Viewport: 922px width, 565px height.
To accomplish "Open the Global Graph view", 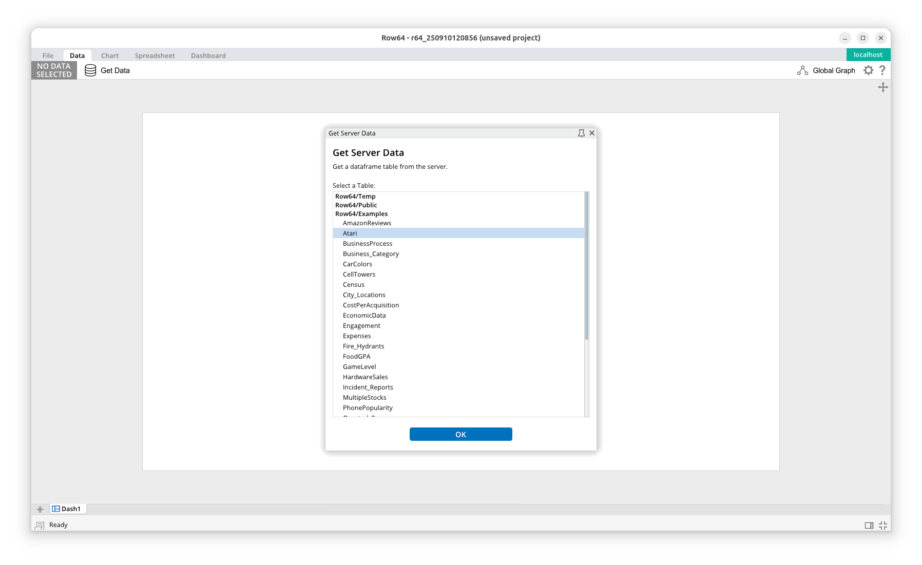I will pyautogui.click(x=826, y=70).
